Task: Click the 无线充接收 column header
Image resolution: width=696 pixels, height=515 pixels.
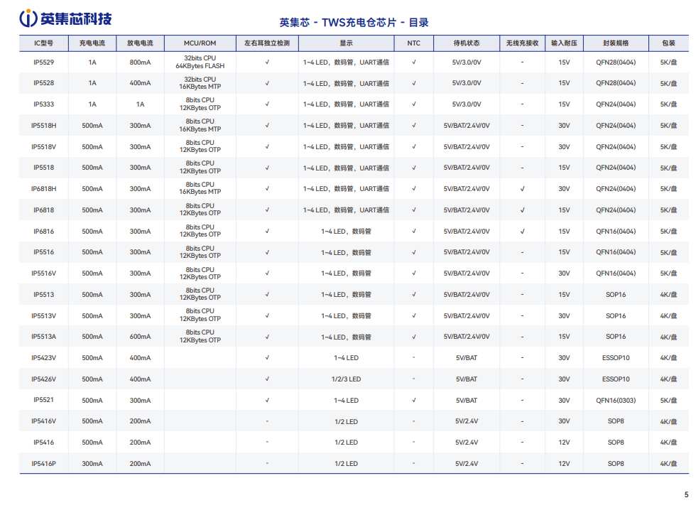Action: (x=523, y=43)
